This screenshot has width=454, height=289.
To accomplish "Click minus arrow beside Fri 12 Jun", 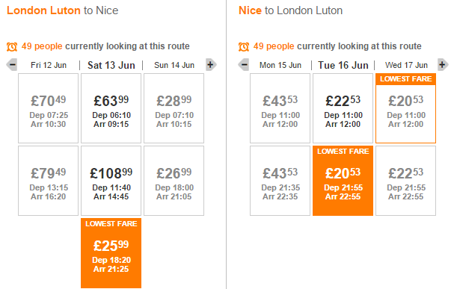I will coord(12,65).
